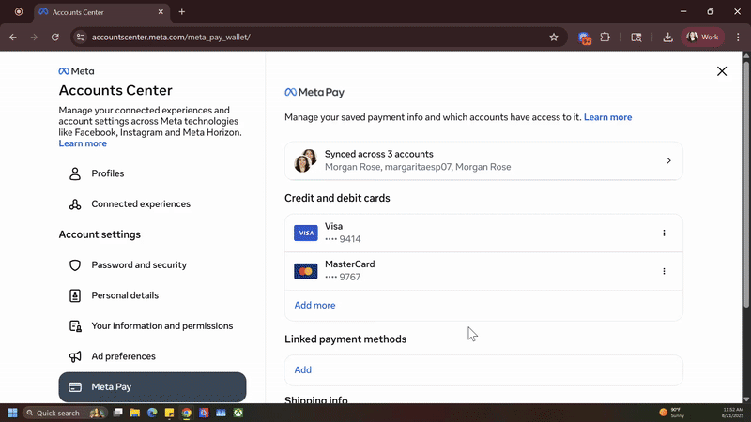Viewport: 751px width, 422px height.
Task: Click the Personal details ID icon
Action: tap(75, 295)
